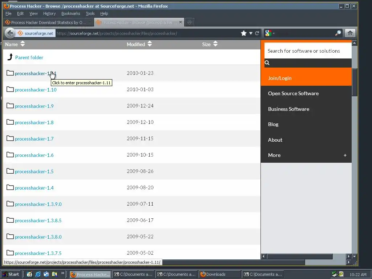This screenshot has height=279, width=372.
Task: Click the vertical scrollbar thumb
Action: click(355, 82)
